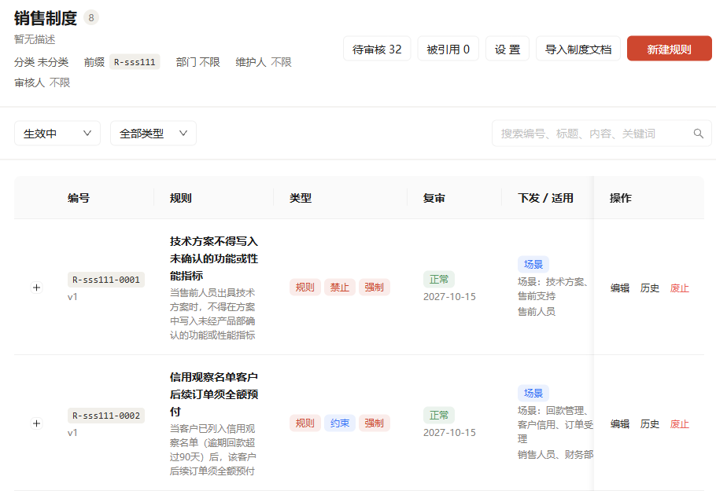Click version v1 under R-sss111-0001
716x491 pixels.
click(72, 297)
